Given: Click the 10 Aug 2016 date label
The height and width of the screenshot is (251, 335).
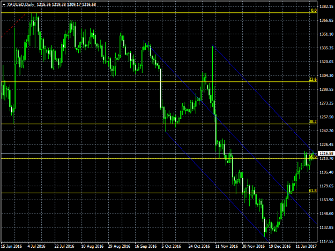Looking at the screenshot, I should point(92,246).
